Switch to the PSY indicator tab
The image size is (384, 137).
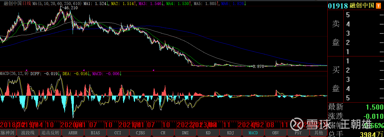(298, 133)
